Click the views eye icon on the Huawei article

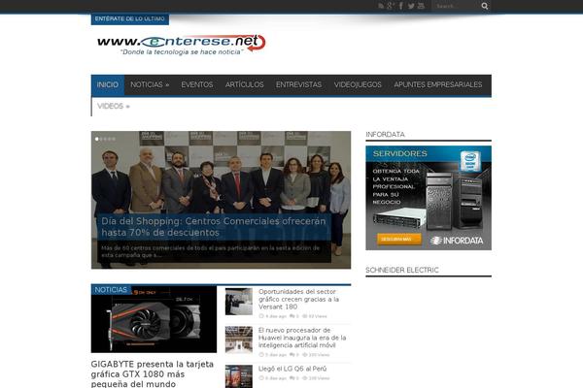pyautogui.click(x=305, y=355)
